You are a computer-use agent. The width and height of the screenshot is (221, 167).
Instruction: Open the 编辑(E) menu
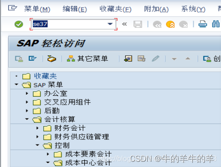pos(75,9)
